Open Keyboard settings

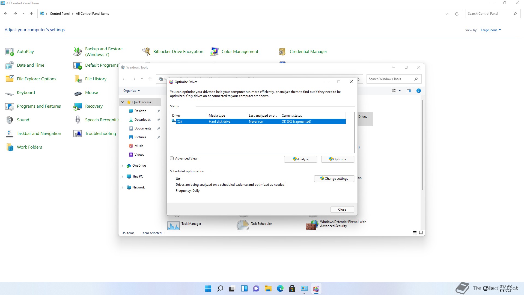point(20,93)
